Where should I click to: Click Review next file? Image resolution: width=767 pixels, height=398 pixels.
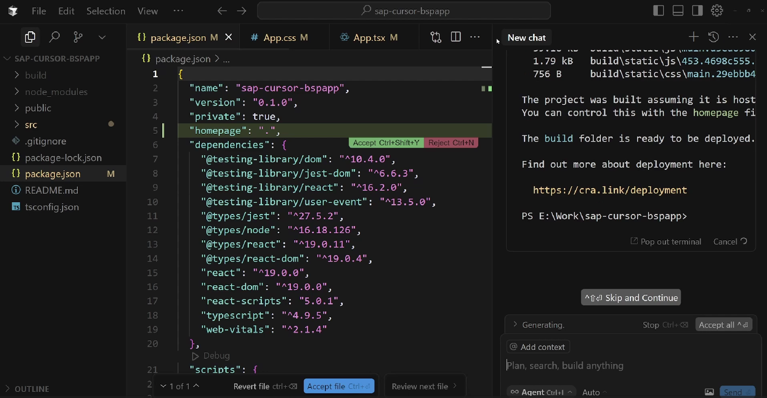pyautogui.click(x=424, y=386)
